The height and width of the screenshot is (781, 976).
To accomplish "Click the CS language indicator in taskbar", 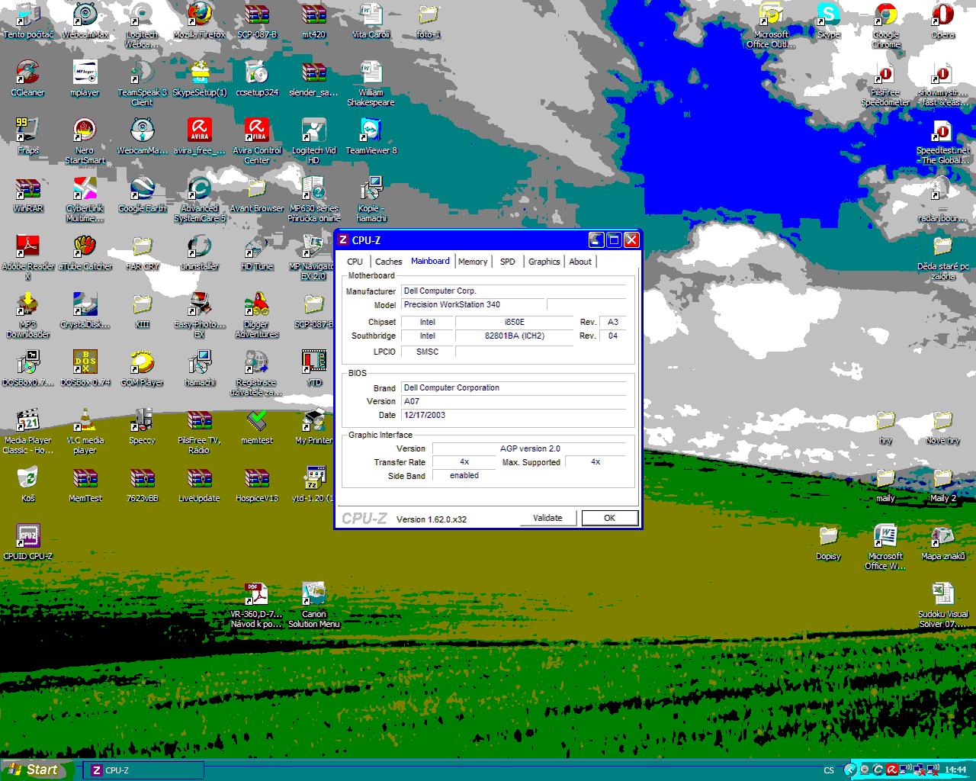I will (829, 770).
